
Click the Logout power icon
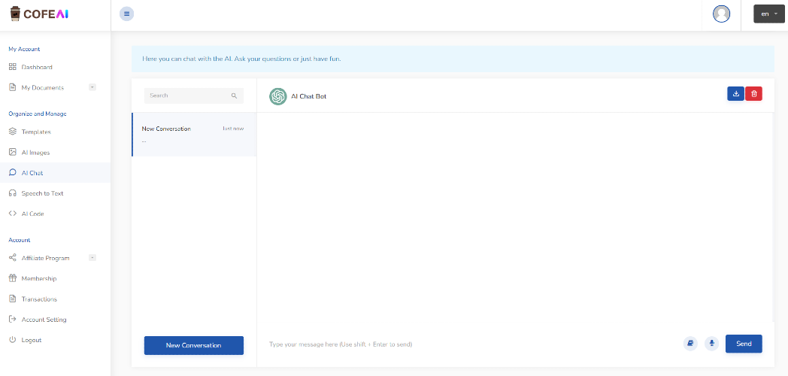pos(13,340)
